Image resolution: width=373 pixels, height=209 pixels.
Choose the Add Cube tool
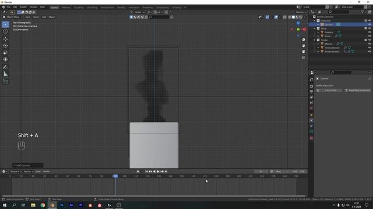pyautogui.click(x=5, y=82)
